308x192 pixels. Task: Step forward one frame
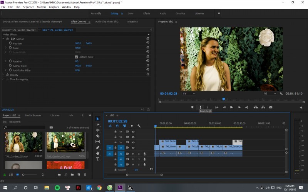pos(239,107)
